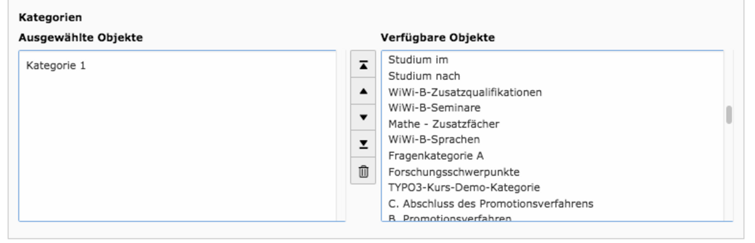
Task: Select Forschungsschwerpunkte entry
Action: coord(552,171)
